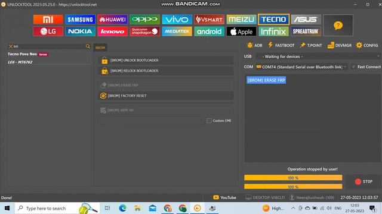The image size is (382, 214).
Task: Run [BROM] Factory Reset
Action: click(166, 96)
